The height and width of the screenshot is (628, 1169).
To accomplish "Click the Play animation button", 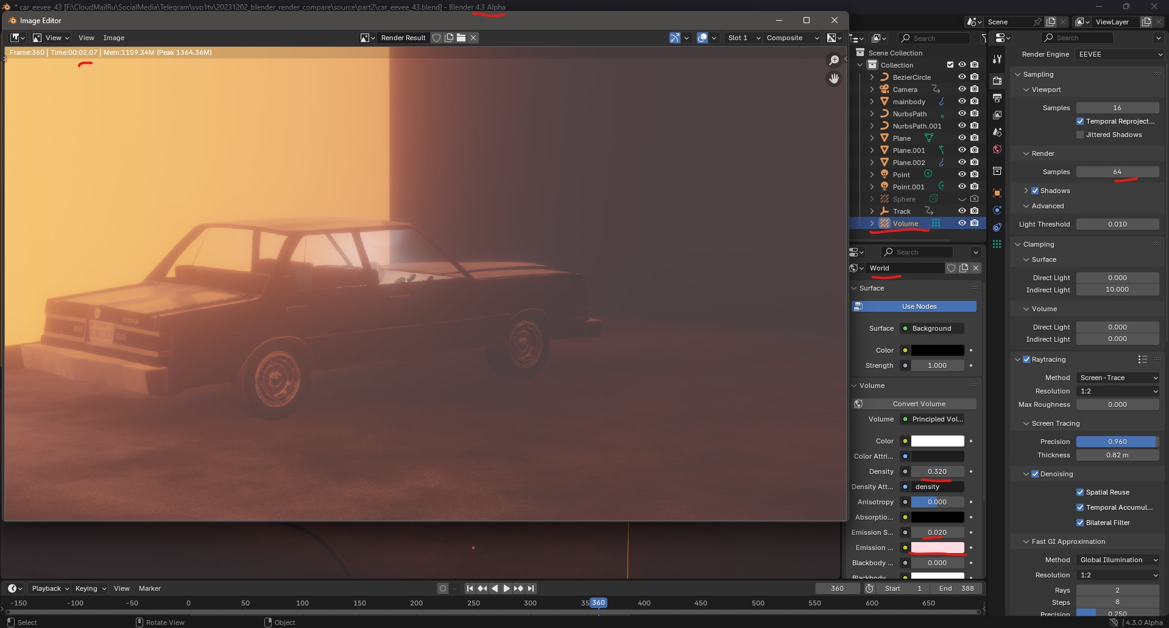I will 506,588.
